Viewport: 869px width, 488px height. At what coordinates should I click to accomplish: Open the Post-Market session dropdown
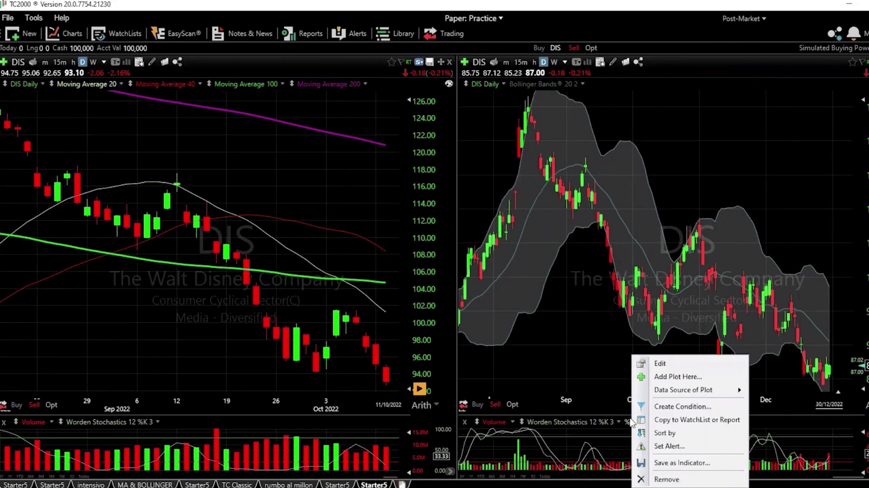[x=744, y=19]
